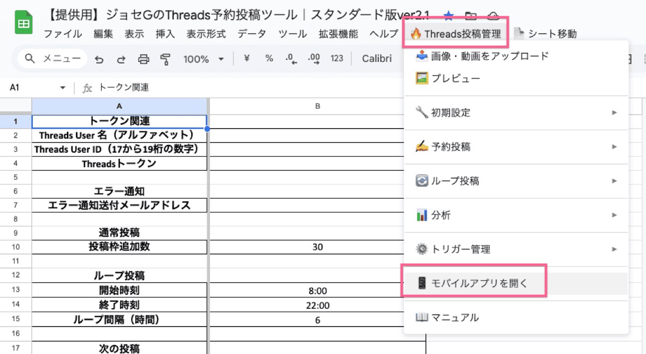This screenshot has width=646, height=354.
Task: Select the エラー通知送付メールアドレス cell
Action: coord(120,205)
